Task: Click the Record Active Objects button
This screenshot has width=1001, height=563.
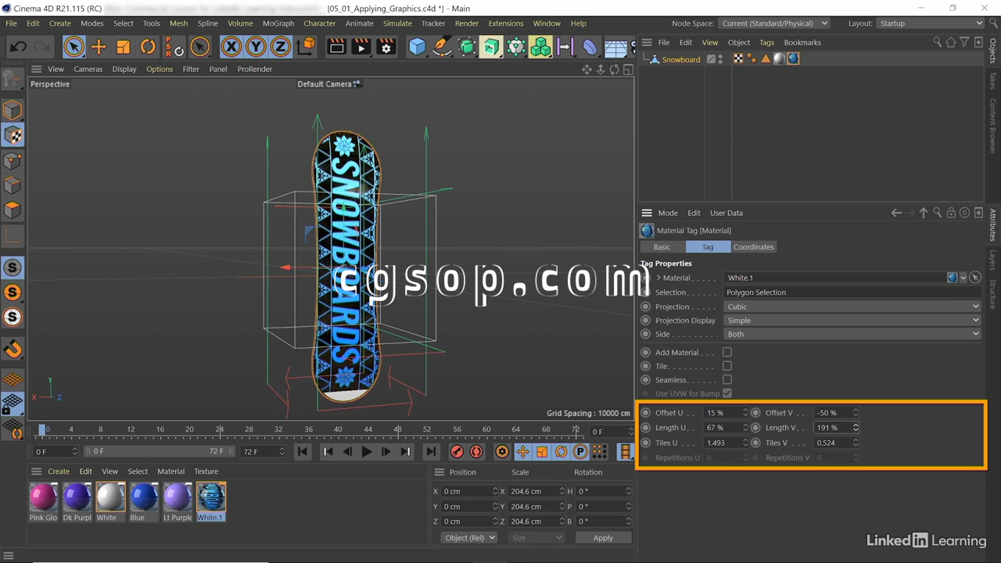Action: (457, 451)
